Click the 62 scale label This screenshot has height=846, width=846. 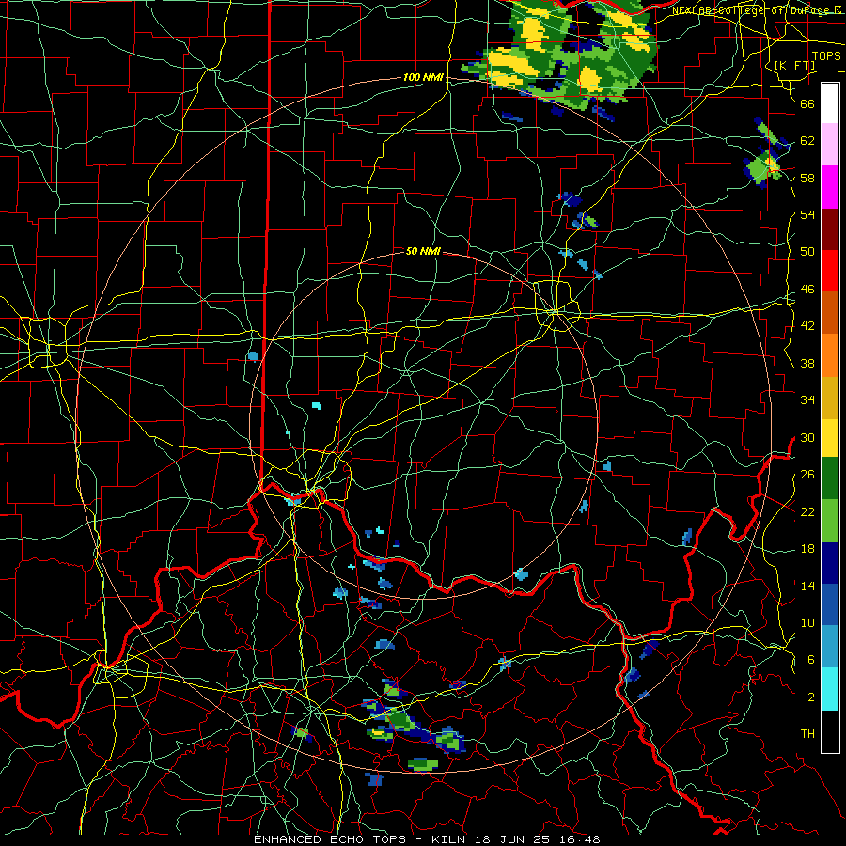click(807, 141)
